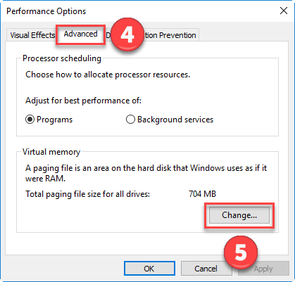The image size is (295, 282).
Task: Click the Processor scheduling group heading
Action: click(x=62, y=58)
